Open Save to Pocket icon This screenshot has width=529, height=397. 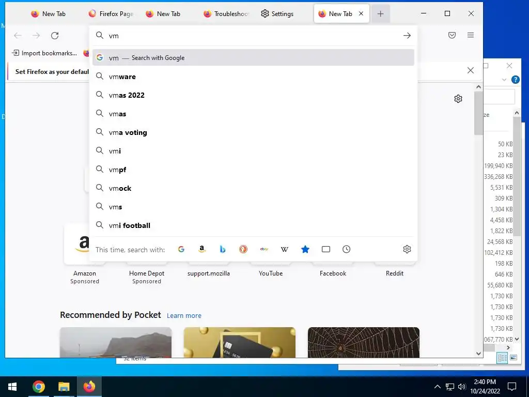tap(452, 35)
